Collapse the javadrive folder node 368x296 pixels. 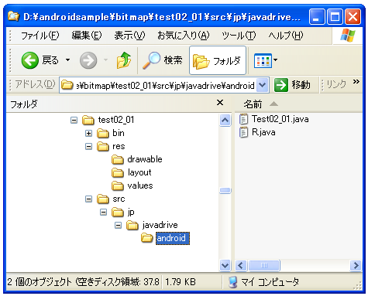pos(118,225)
